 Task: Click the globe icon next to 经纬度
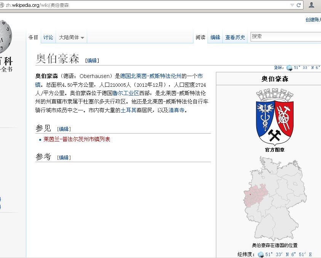[x=260, y=254]
